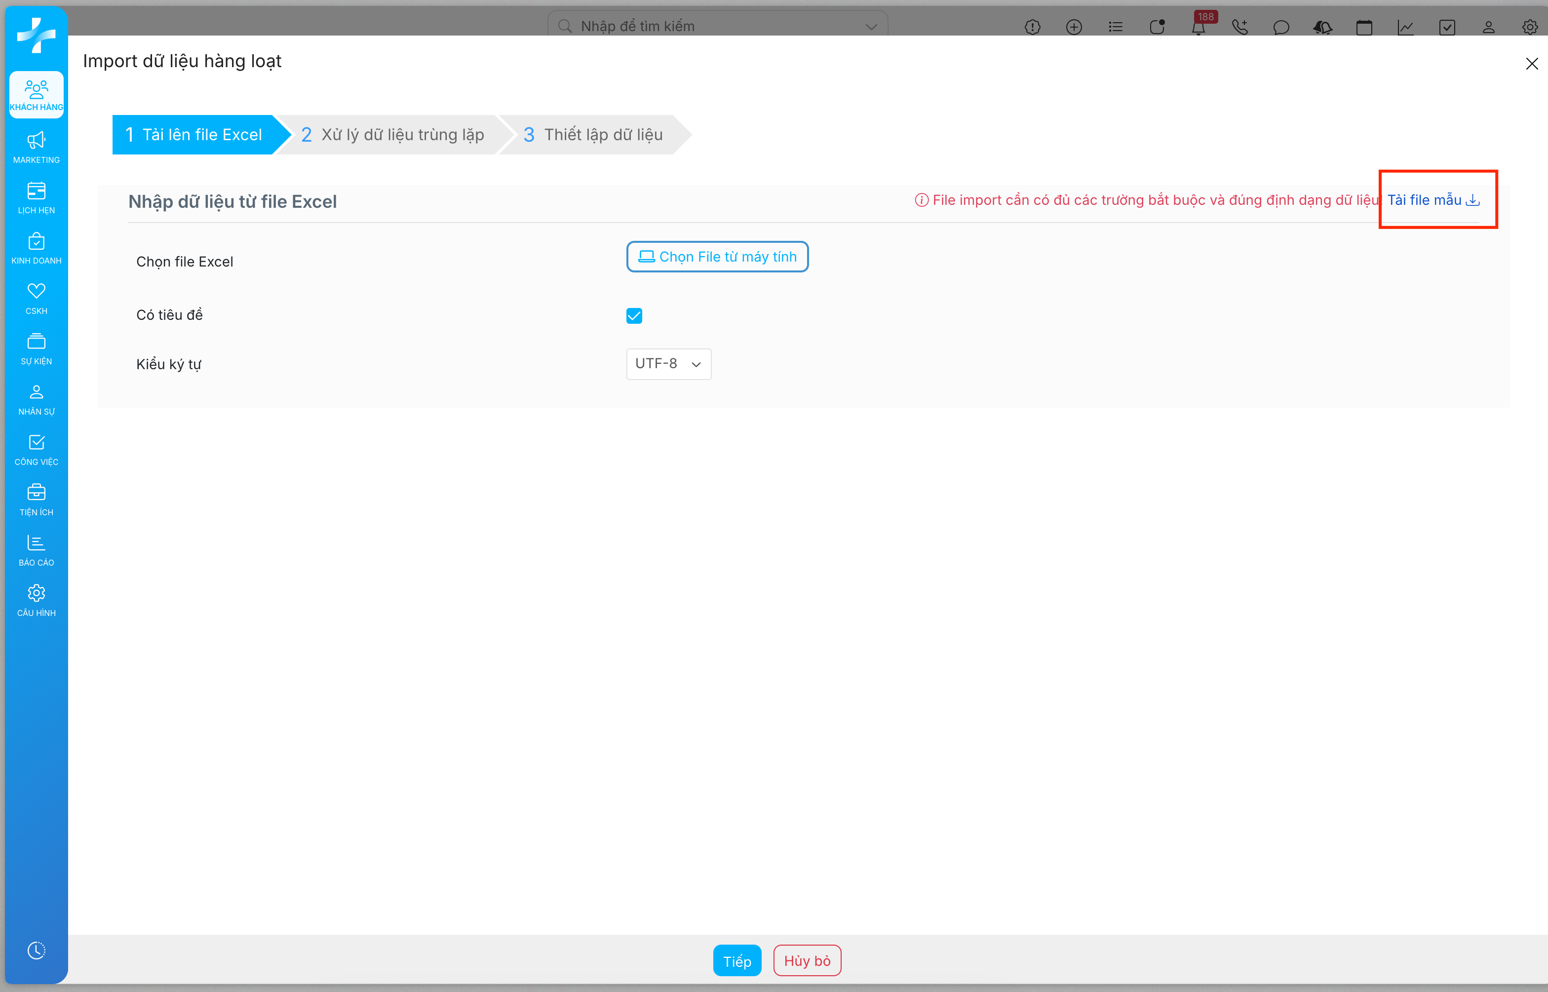Download sample via Tải file mẫu link
This screenshot has height=992, width=1548.
tap(1432, 200)
